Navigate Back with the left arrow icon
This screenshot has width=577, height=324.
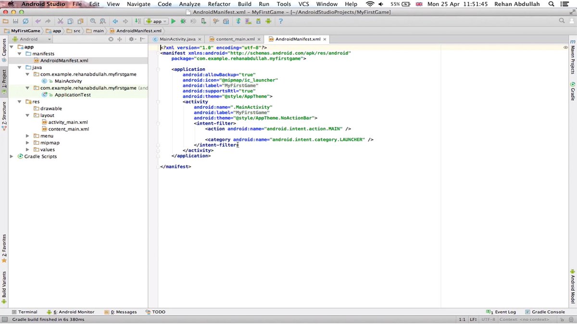click(115, 21)
